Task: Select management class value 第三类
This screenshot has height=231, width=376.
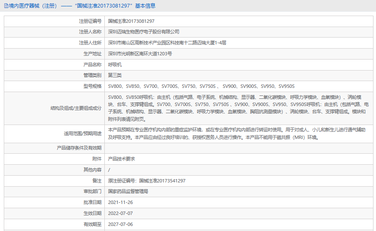Action: (x=115, y=75)
